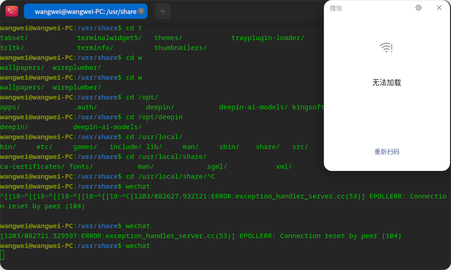Screen dimensions: 451x270
Task: Open WeChat settings via the gear icon
Action: click(x=419, y=8)
